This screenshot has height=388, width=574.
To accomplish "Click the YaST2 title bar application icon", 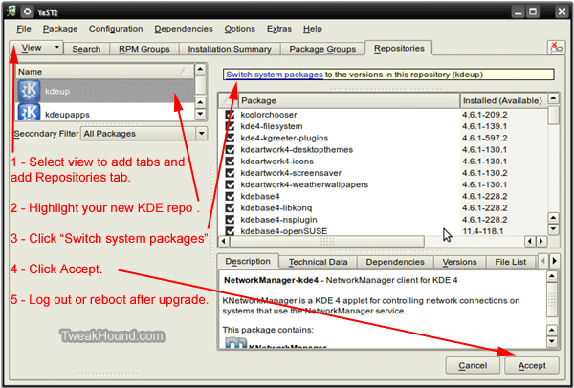I will click(x=11, y=11).
